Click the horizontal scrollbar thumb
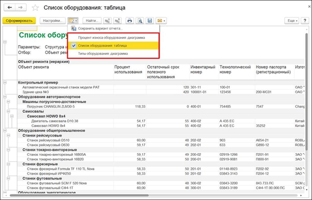The width and height of the screenshot is (312, 200). [79, 195]
